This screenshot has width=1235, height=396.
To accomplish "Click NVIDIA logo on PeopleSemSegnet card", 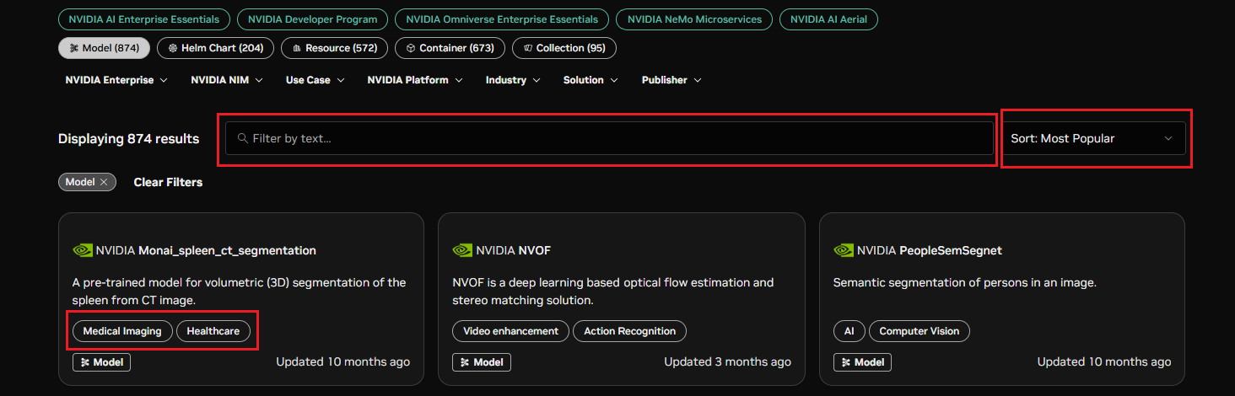I will (844, 250).
